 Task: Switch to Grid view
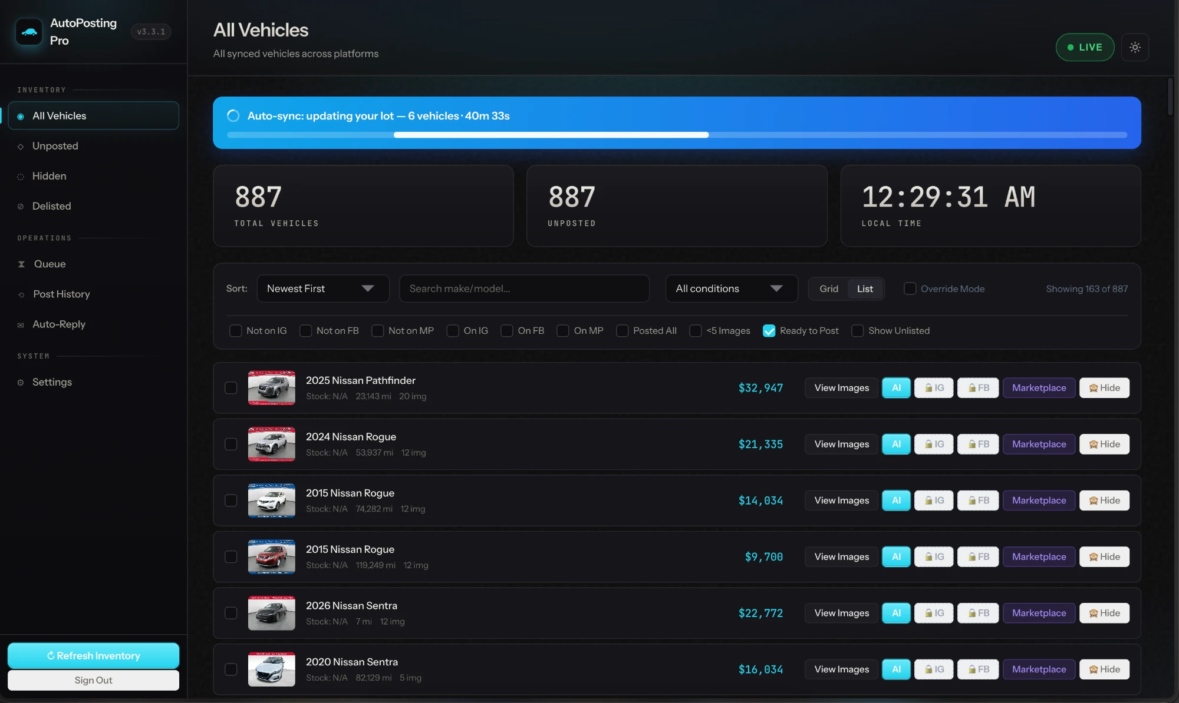[828, 289]
